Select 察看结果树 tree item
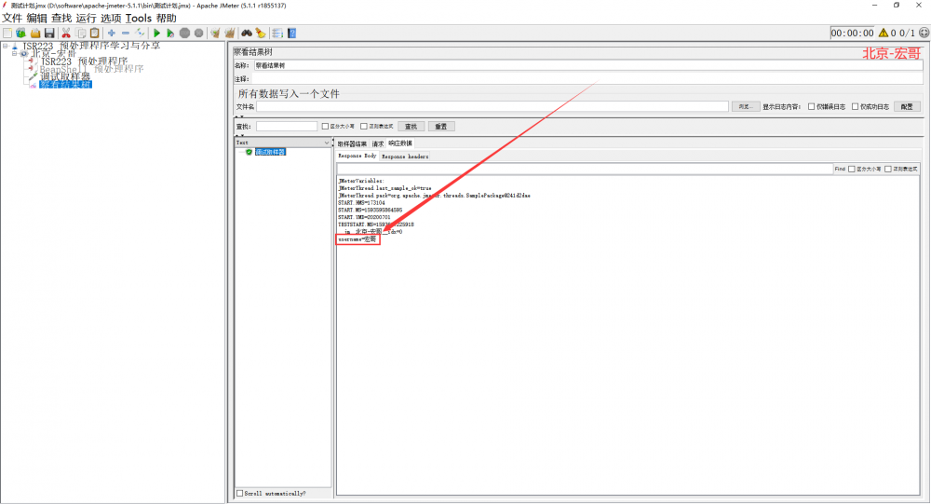 point(65,85)
